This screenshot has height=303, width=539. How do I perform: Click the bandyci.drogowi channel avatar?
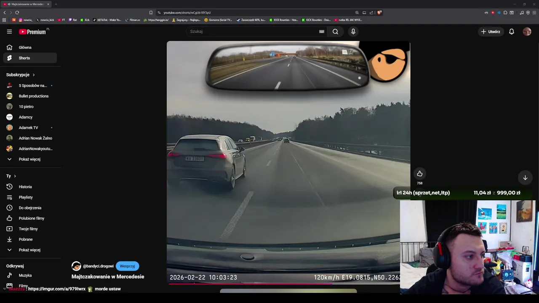(x=76, y=266)
